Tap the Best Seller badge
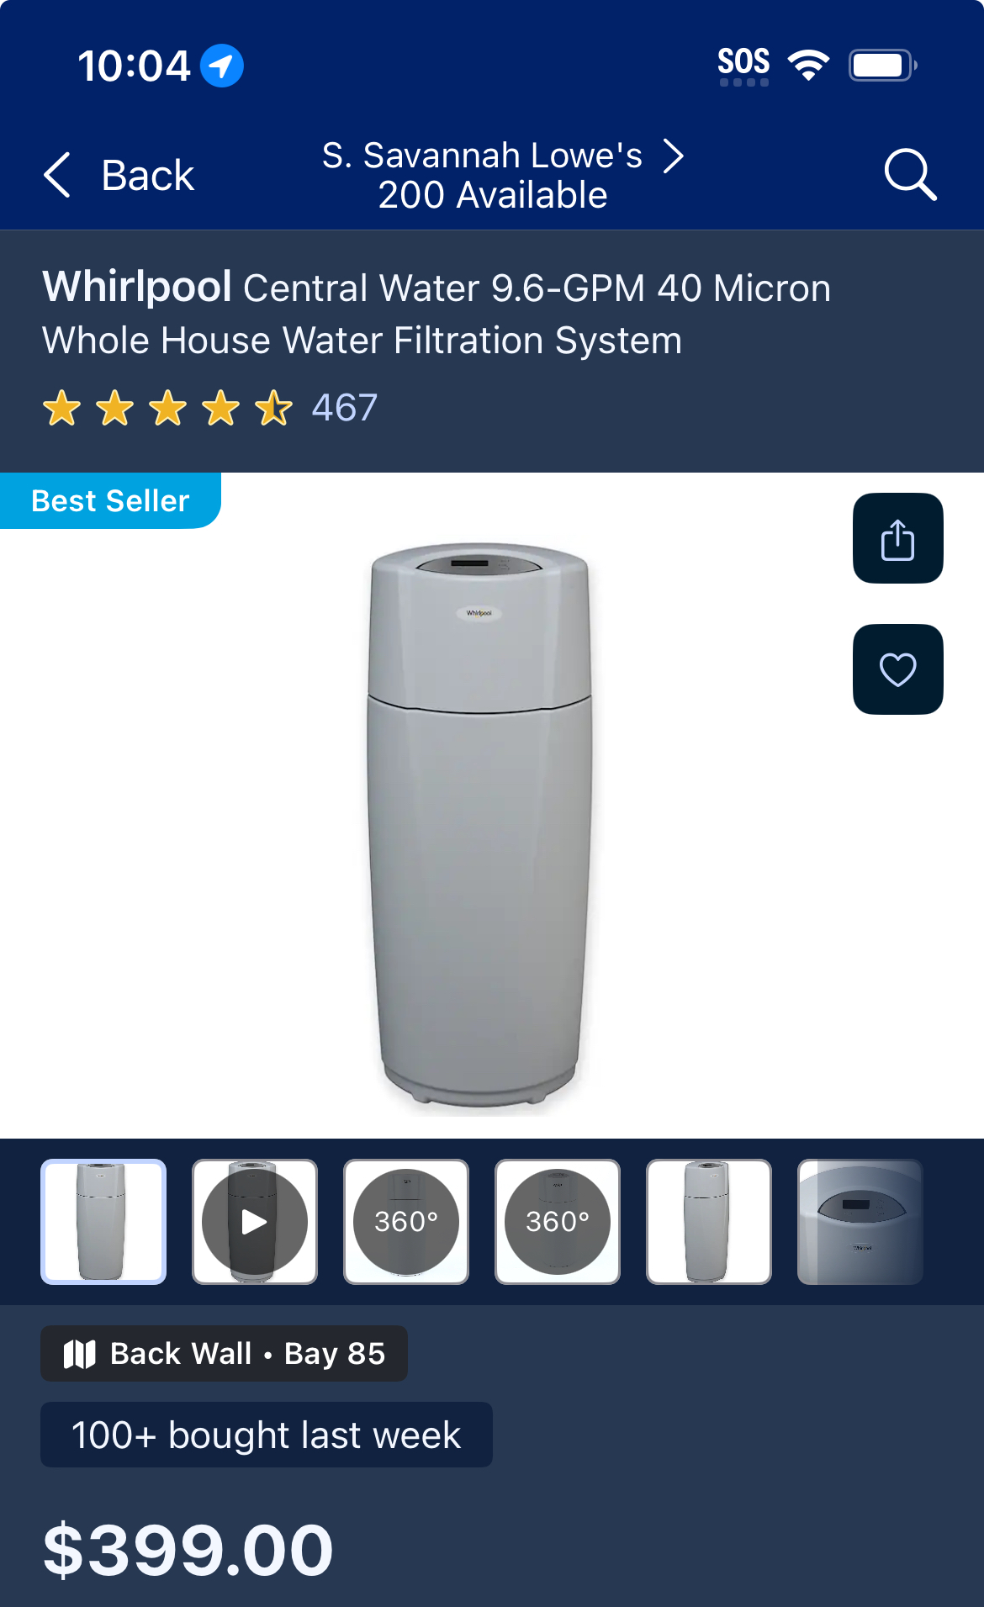984x1607 pixels. [x=110, y=500]
